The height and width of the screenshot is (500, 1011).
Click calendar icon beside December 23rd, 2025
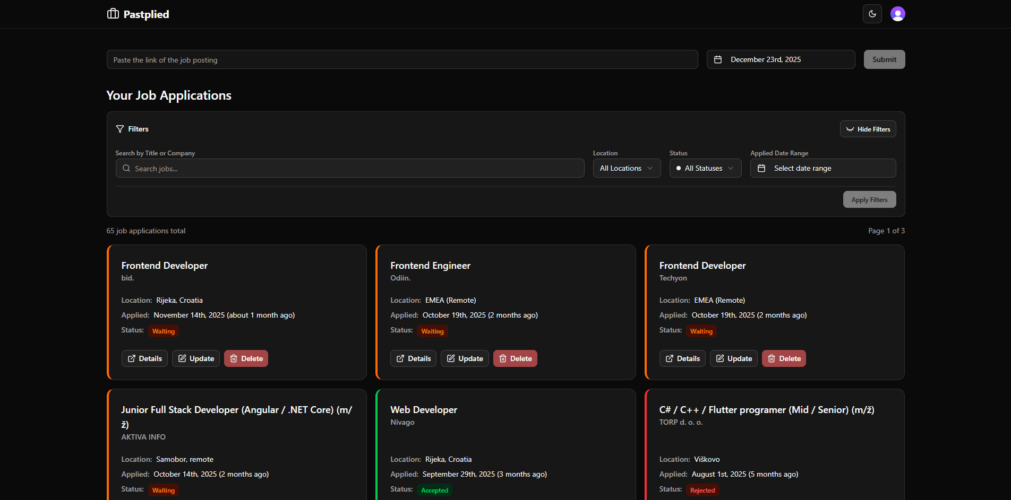coord(718,59)
